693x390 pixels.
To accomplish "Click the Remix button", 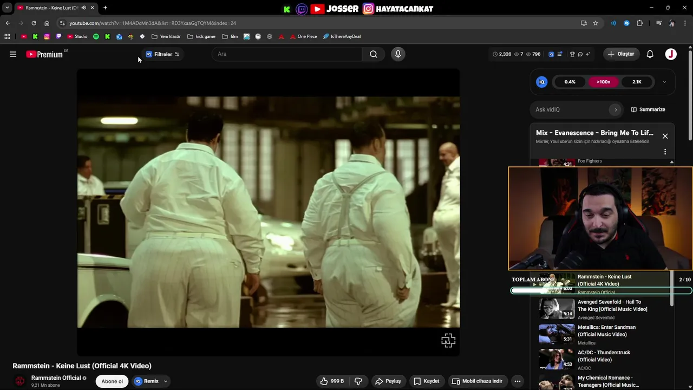I will click(x=147, y=381).
